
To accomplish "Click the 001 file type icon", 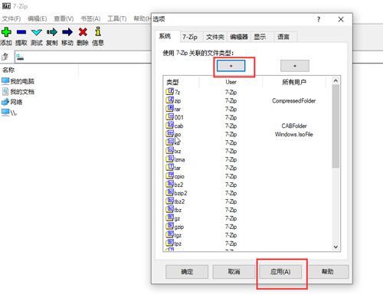I will [169, 116].
